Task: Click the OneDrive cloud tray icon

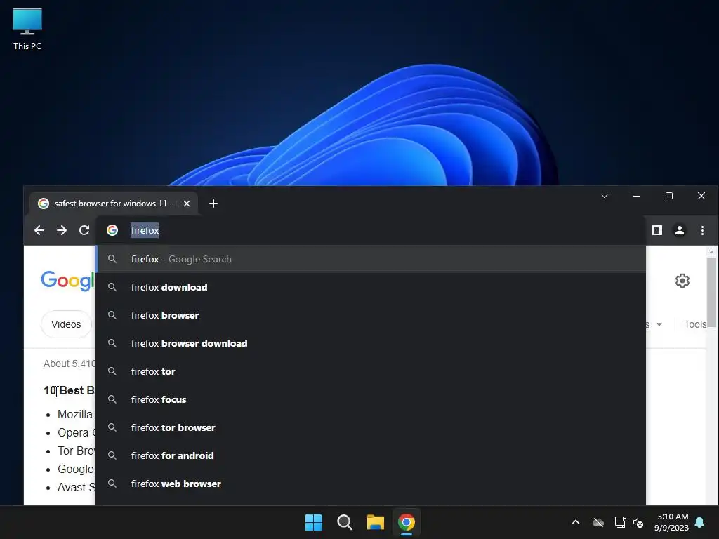Action: [x=598, y=522]
